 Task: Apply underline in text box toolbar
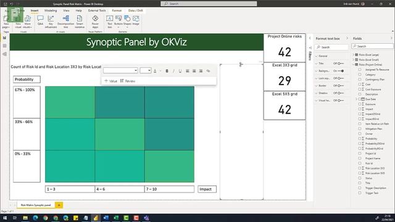[180, 71]
